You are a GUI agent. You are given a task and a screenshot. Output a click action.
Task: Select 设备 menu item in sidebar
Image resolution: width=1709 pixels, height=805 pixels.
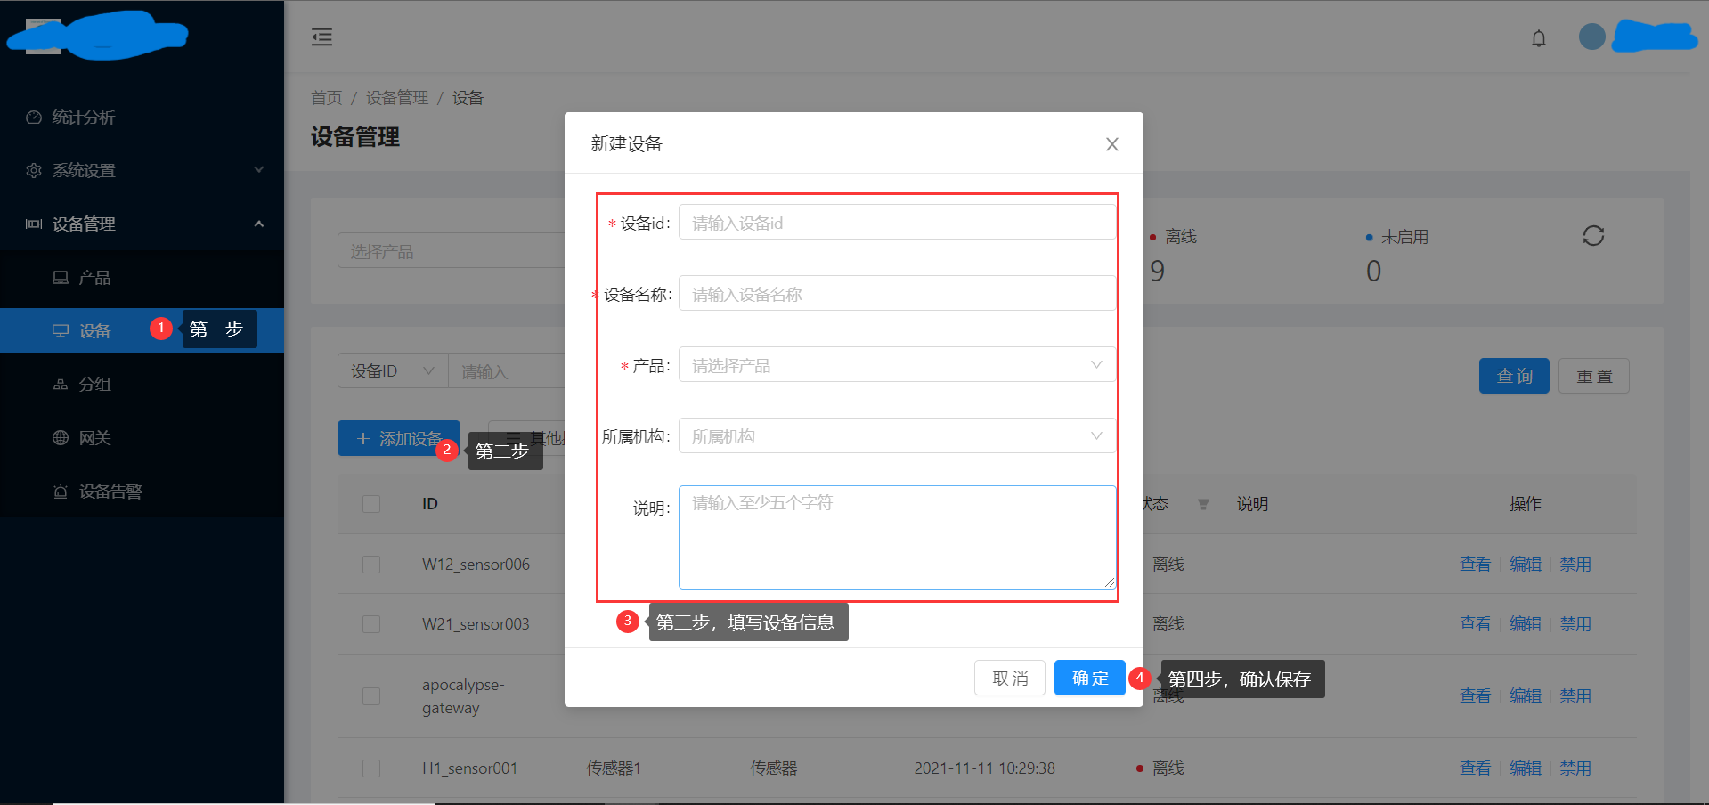click(x=142, y=330)
